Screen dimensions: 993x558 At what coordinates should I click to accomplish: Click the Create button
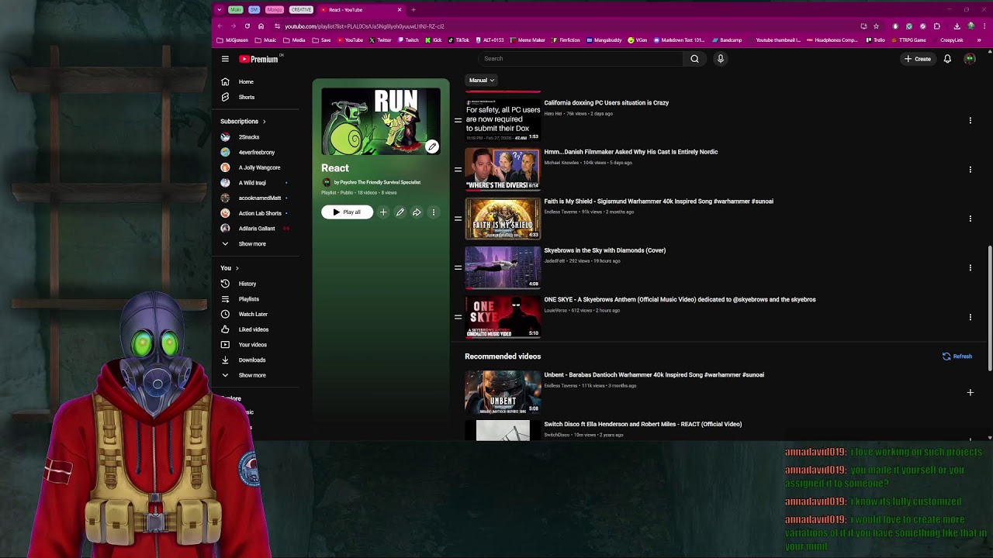coord(918,59)
